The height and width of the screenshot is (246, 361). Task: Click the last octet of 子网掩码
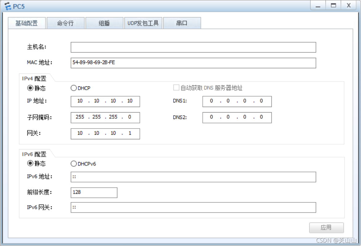pyautogui.click(x=130, y=117)
